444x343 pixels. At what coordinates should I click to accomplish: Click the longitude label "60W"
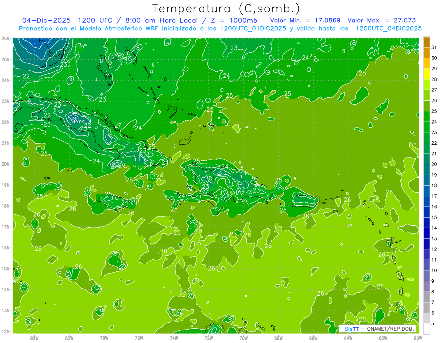(418, 338)
